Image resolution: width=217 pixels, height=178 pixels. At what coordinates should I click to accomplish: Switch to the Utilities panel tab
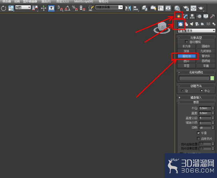point(212,16)
